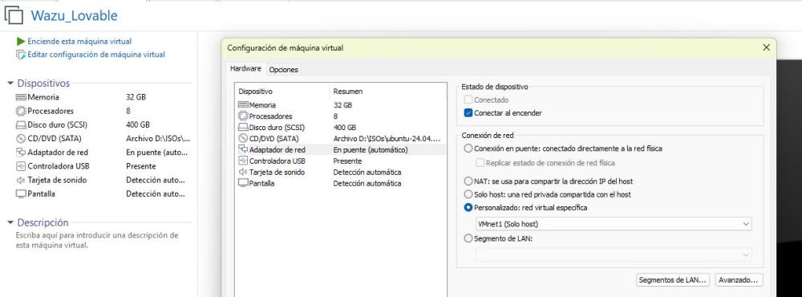
Task: Select the Disco duro (SCSI) device icon
Action: point(243,128)
